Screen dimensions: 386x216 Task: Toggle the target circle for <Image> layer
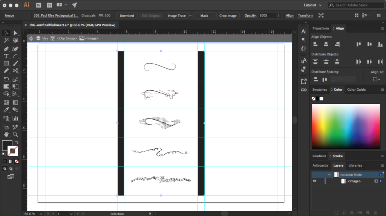tap(376, 181)
